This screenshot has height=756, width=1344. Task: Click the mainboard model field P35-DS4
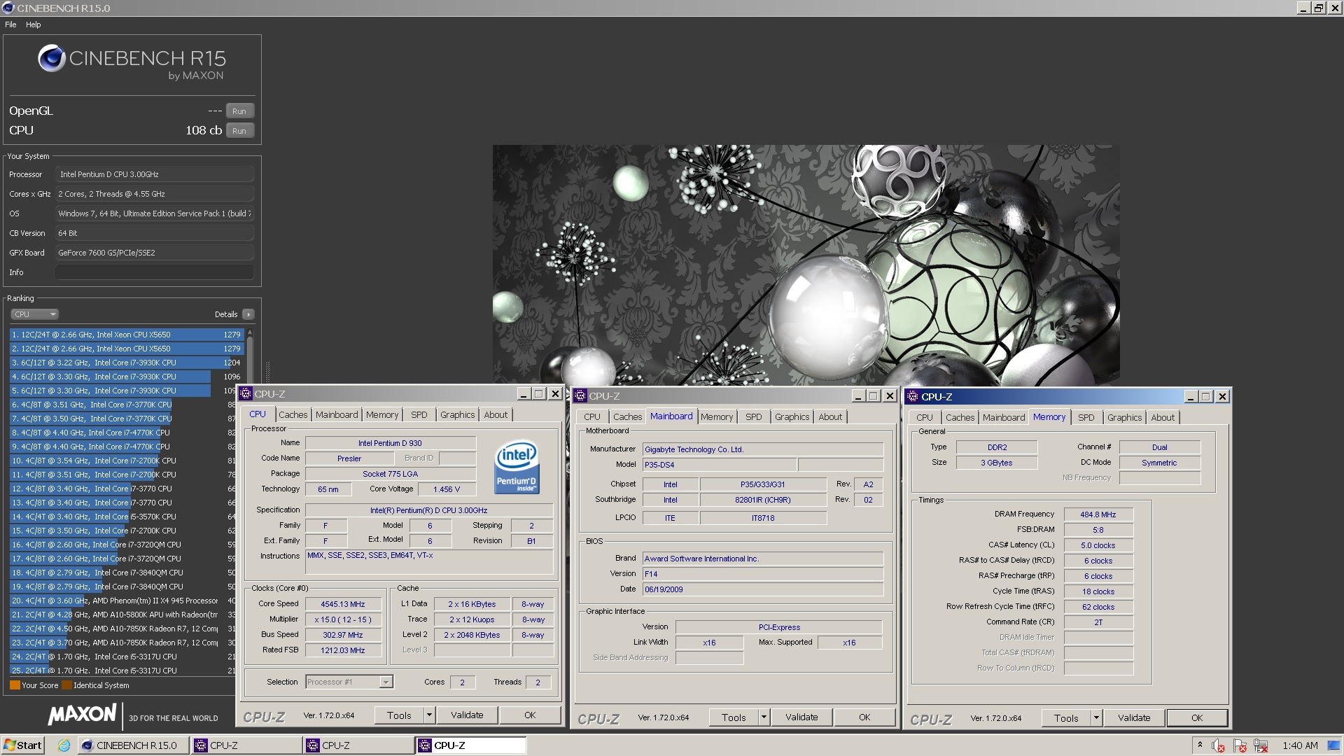(720, 465)
